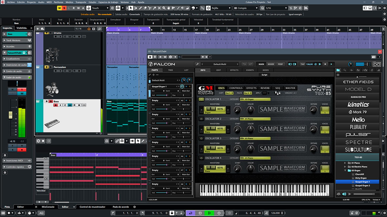Click the Script button in Falcon

point(264,75)
